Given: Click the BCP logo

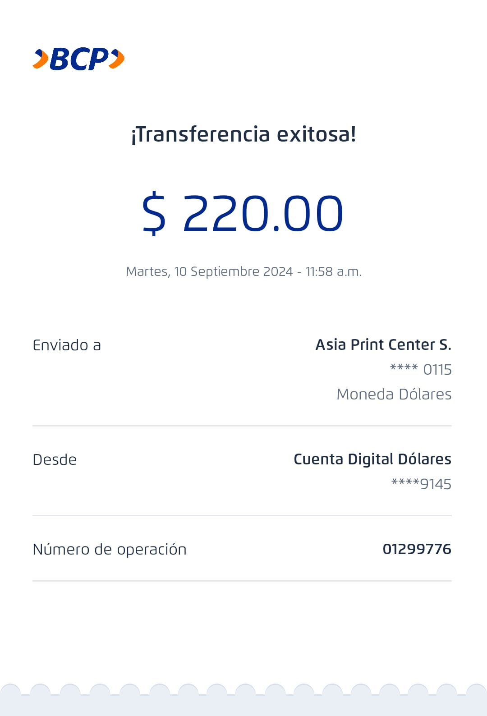Looking at the screenshot, I should 79,60.
